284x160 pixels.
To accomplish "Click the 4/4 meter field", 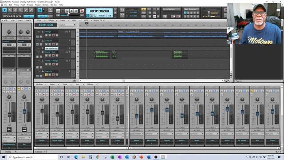I will click(110, 16).
